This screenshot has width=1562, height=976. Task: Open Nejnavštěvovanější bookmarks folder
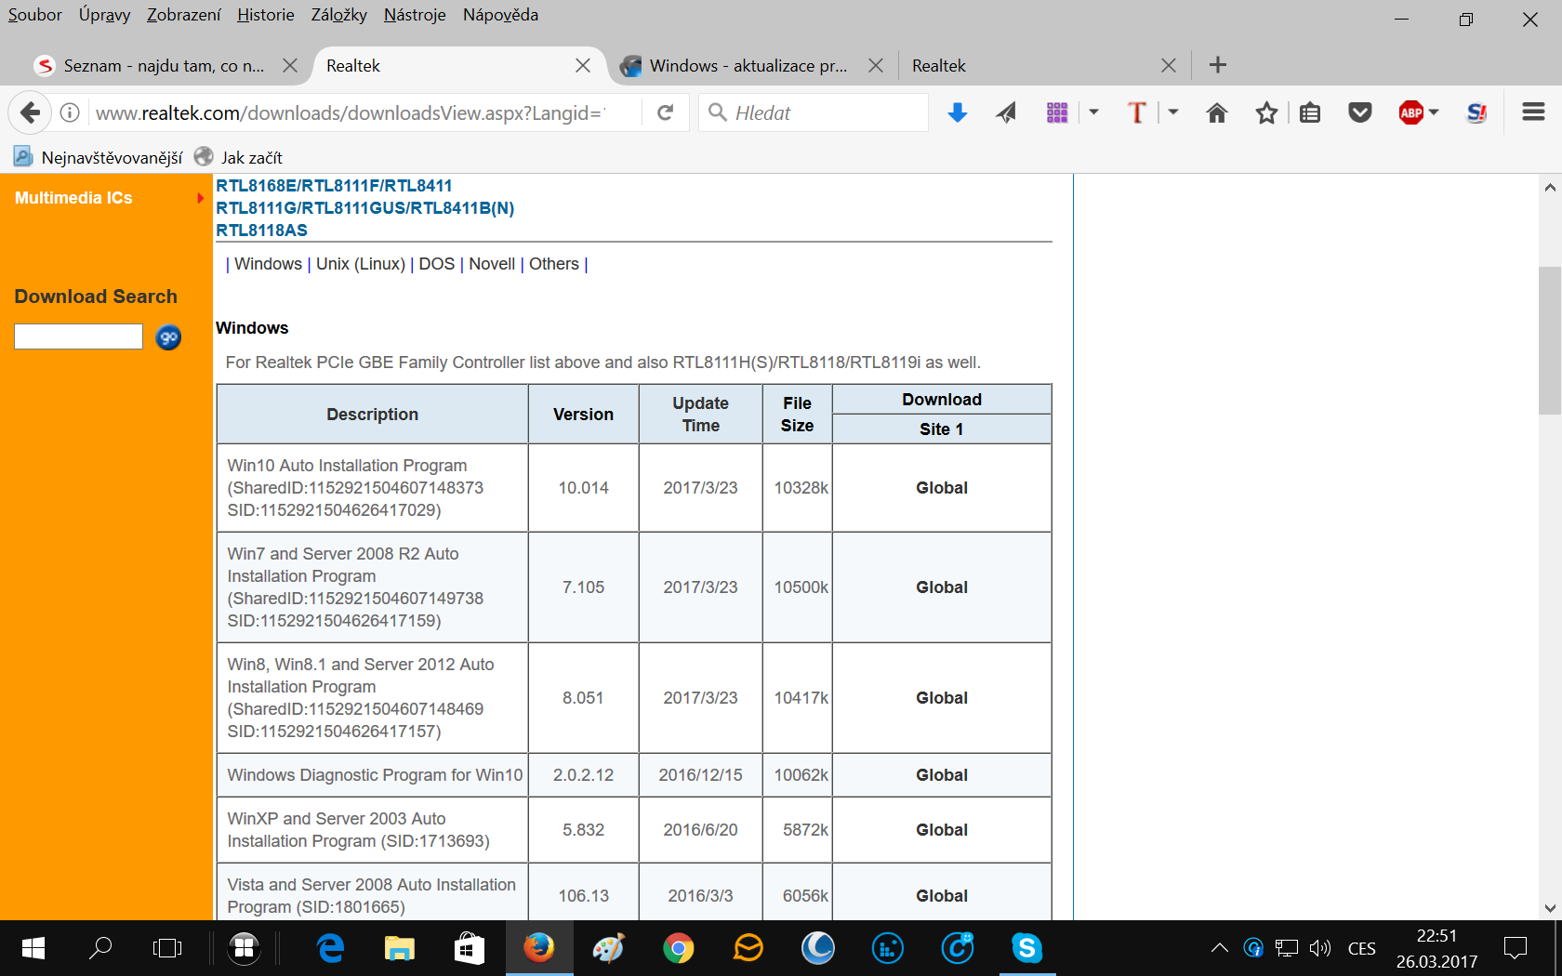click(99, 157)
